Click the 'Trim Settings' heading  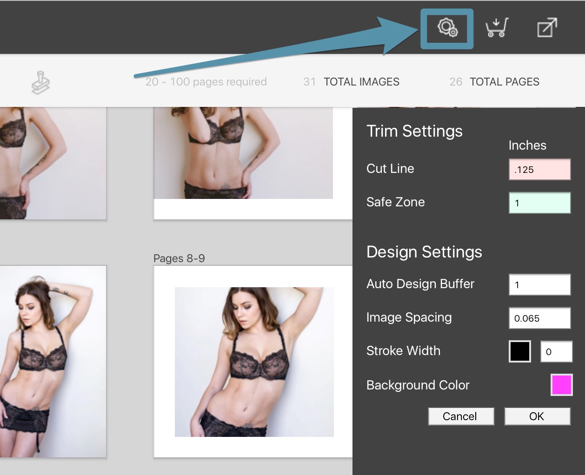click(414, 131)
